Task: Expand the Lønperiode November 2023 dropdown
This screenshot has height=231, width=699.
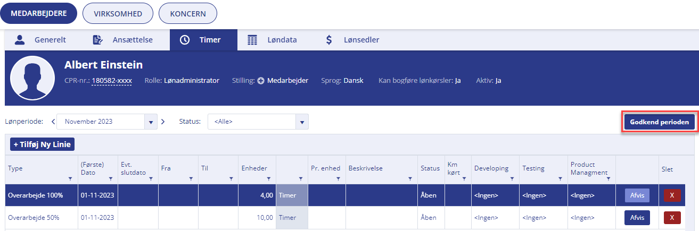Action: point(151,122)
